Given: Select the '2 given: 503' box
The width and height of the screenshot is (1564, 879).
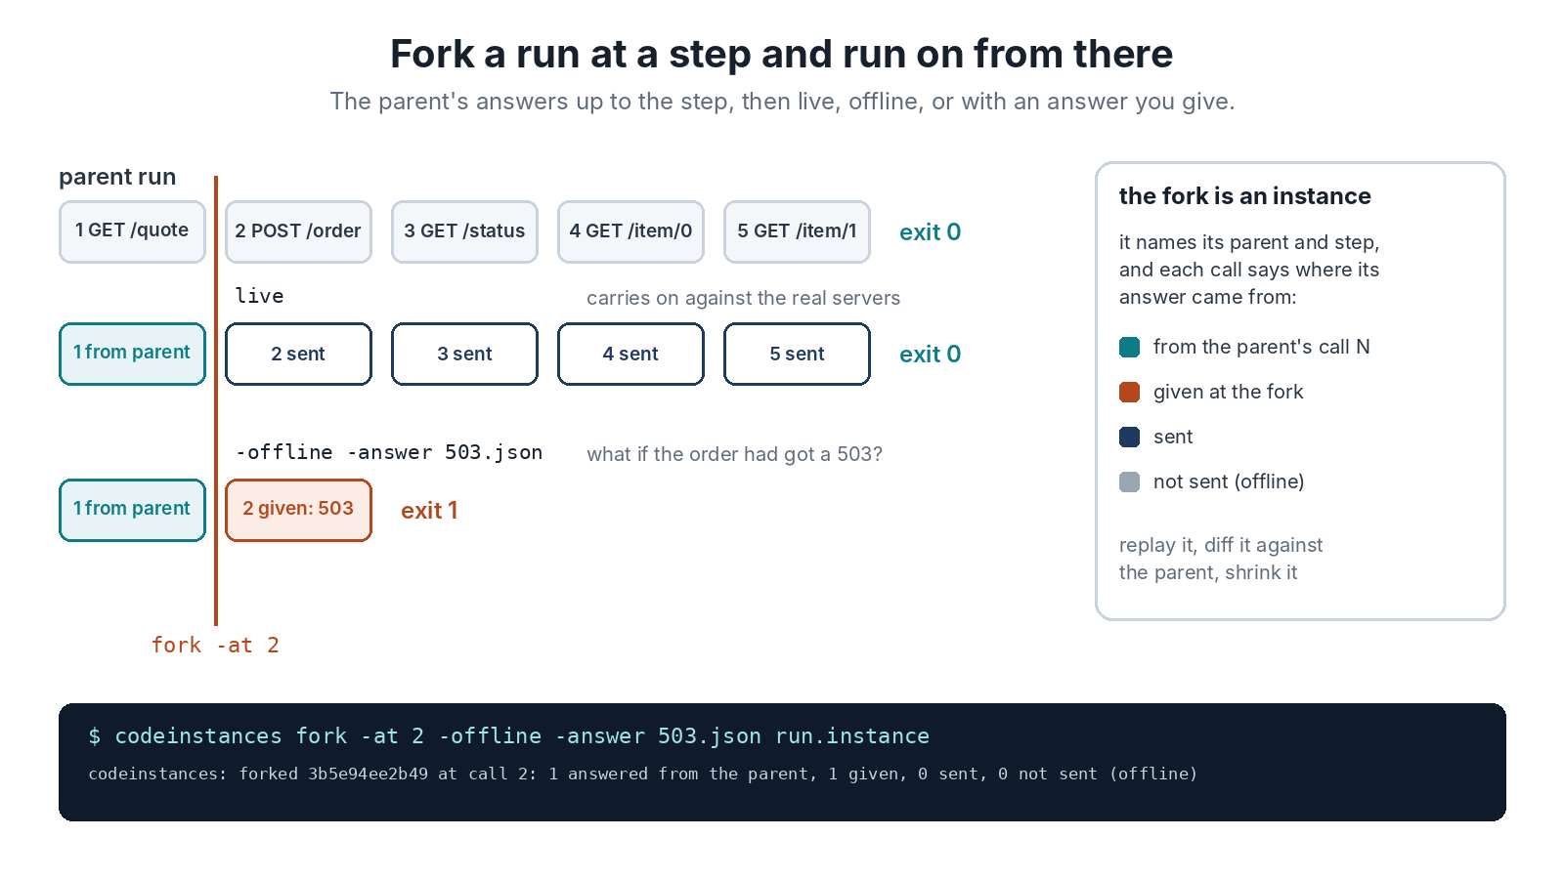Looking at the screenshot, I should tap(298, 510).
